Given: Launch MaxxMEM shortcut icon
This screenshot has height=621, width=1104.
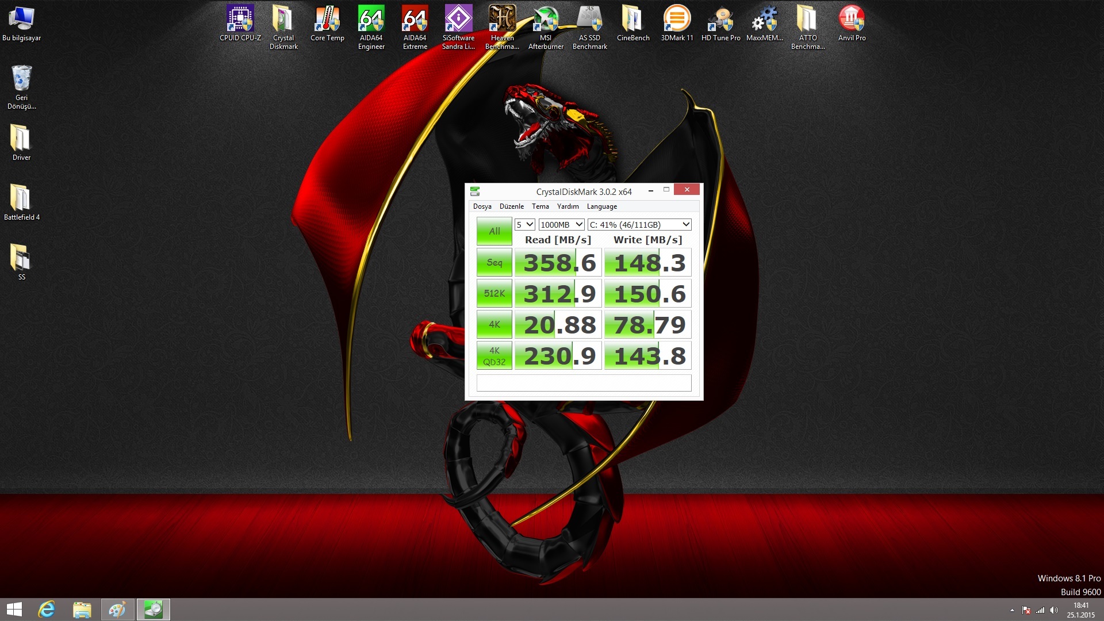Looking at the screenshot, I should (764, 24).
